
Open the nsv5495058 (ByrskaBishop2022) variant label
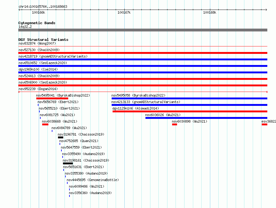click(138, 95)
